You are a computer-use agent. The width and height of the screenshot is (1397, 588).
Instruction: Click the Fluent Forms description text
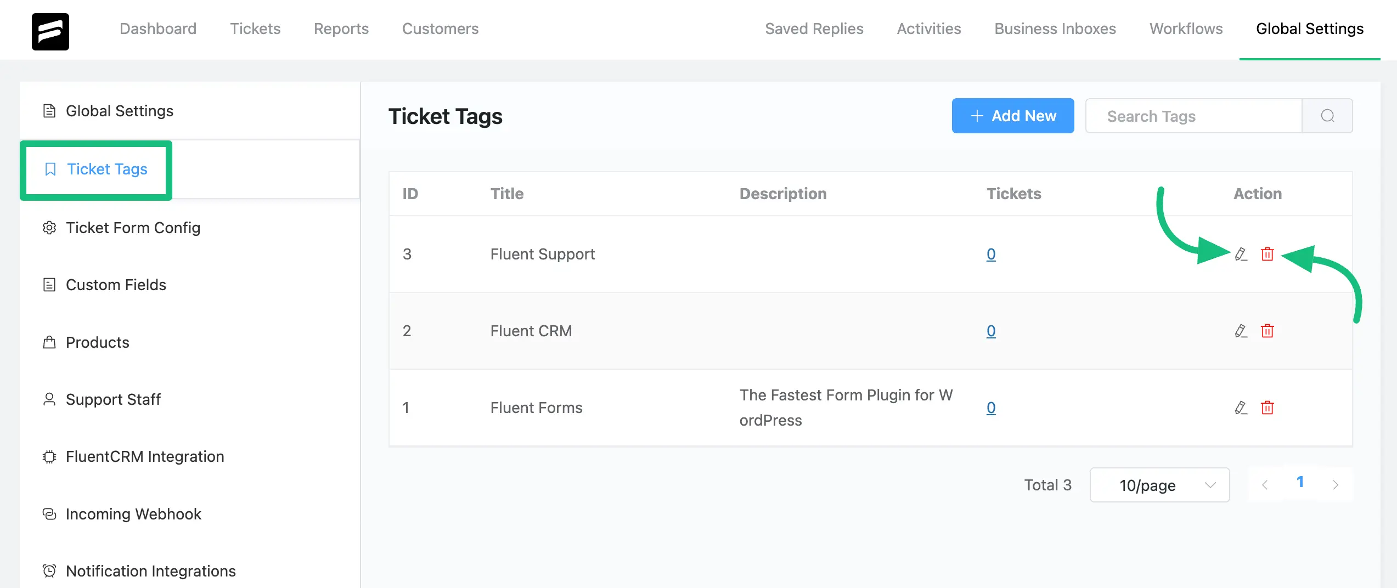point(846,408)
